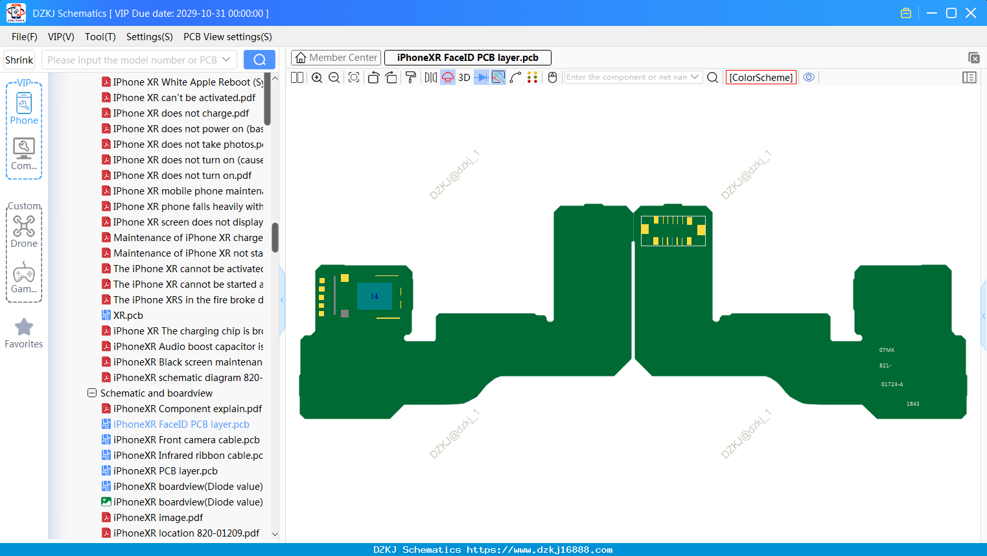Viewport: 987px width, 556px height.
Task: Open iPhoneXR image.pdf
Action: point(158,517)
